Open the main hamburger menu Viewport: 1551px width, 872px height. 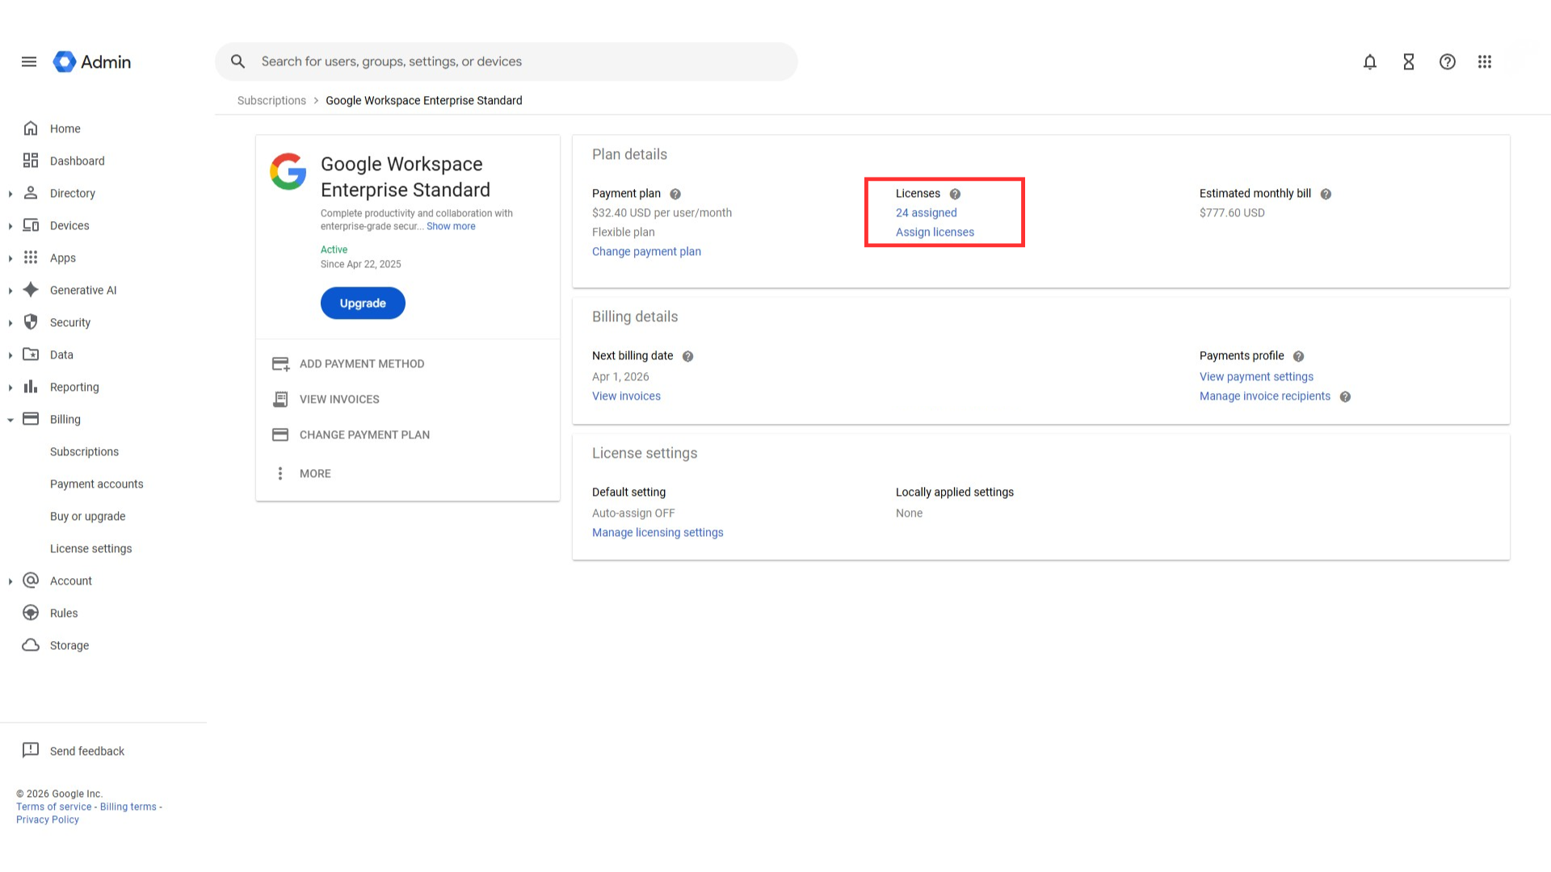29,61
